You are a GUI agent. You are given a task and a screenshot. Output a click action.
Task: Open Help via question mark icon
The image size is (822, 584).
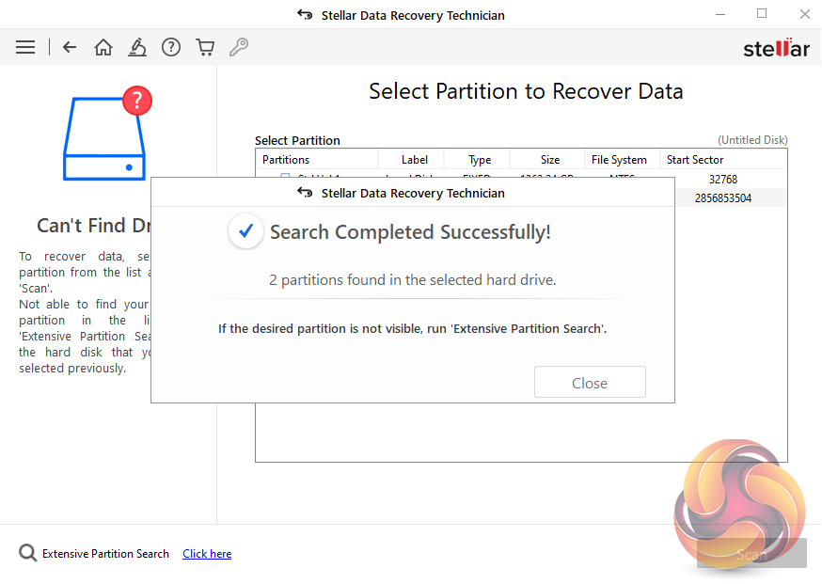tap(170, 47)
